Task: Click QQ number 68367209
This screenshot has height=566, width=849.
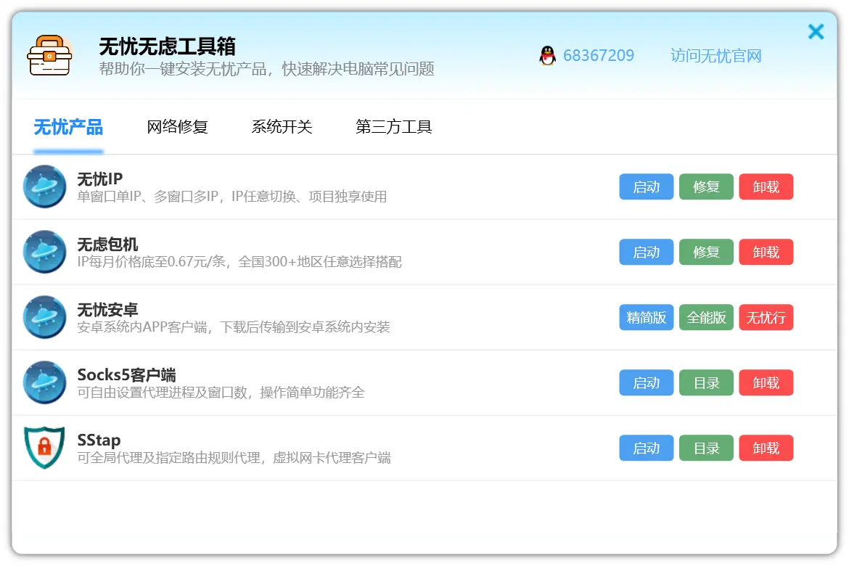Action: (x=598, y=56)
